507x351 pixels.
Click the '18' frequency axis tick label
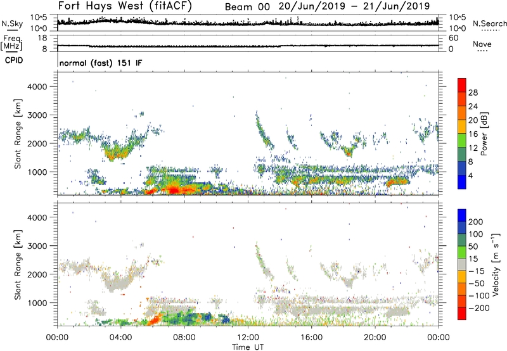pyautogui.click(x=42, y=38)
